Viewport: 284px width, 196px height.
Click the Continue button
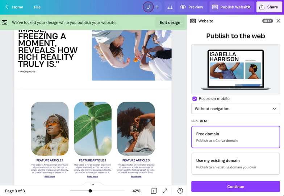[235, 187]
